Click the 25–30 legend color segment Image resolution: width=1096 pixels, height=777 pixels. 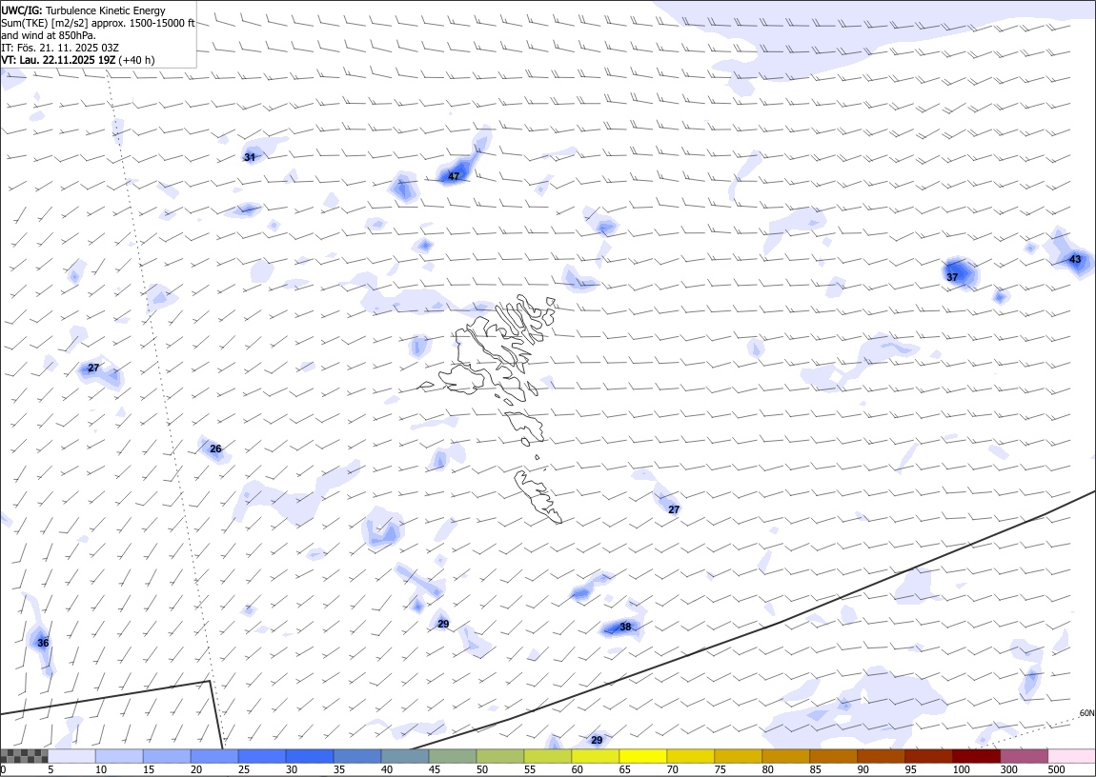[x=262, y=756]
